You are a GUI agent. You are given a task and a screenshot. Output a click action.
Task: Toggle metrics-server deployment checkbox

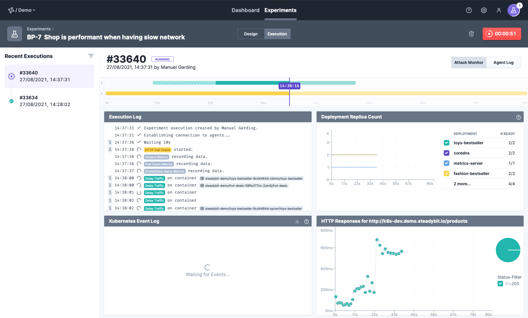(x=446, y=163)
